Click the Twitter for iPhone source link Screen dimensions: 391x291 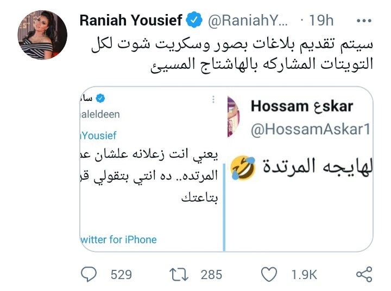[x=118, y=240]
